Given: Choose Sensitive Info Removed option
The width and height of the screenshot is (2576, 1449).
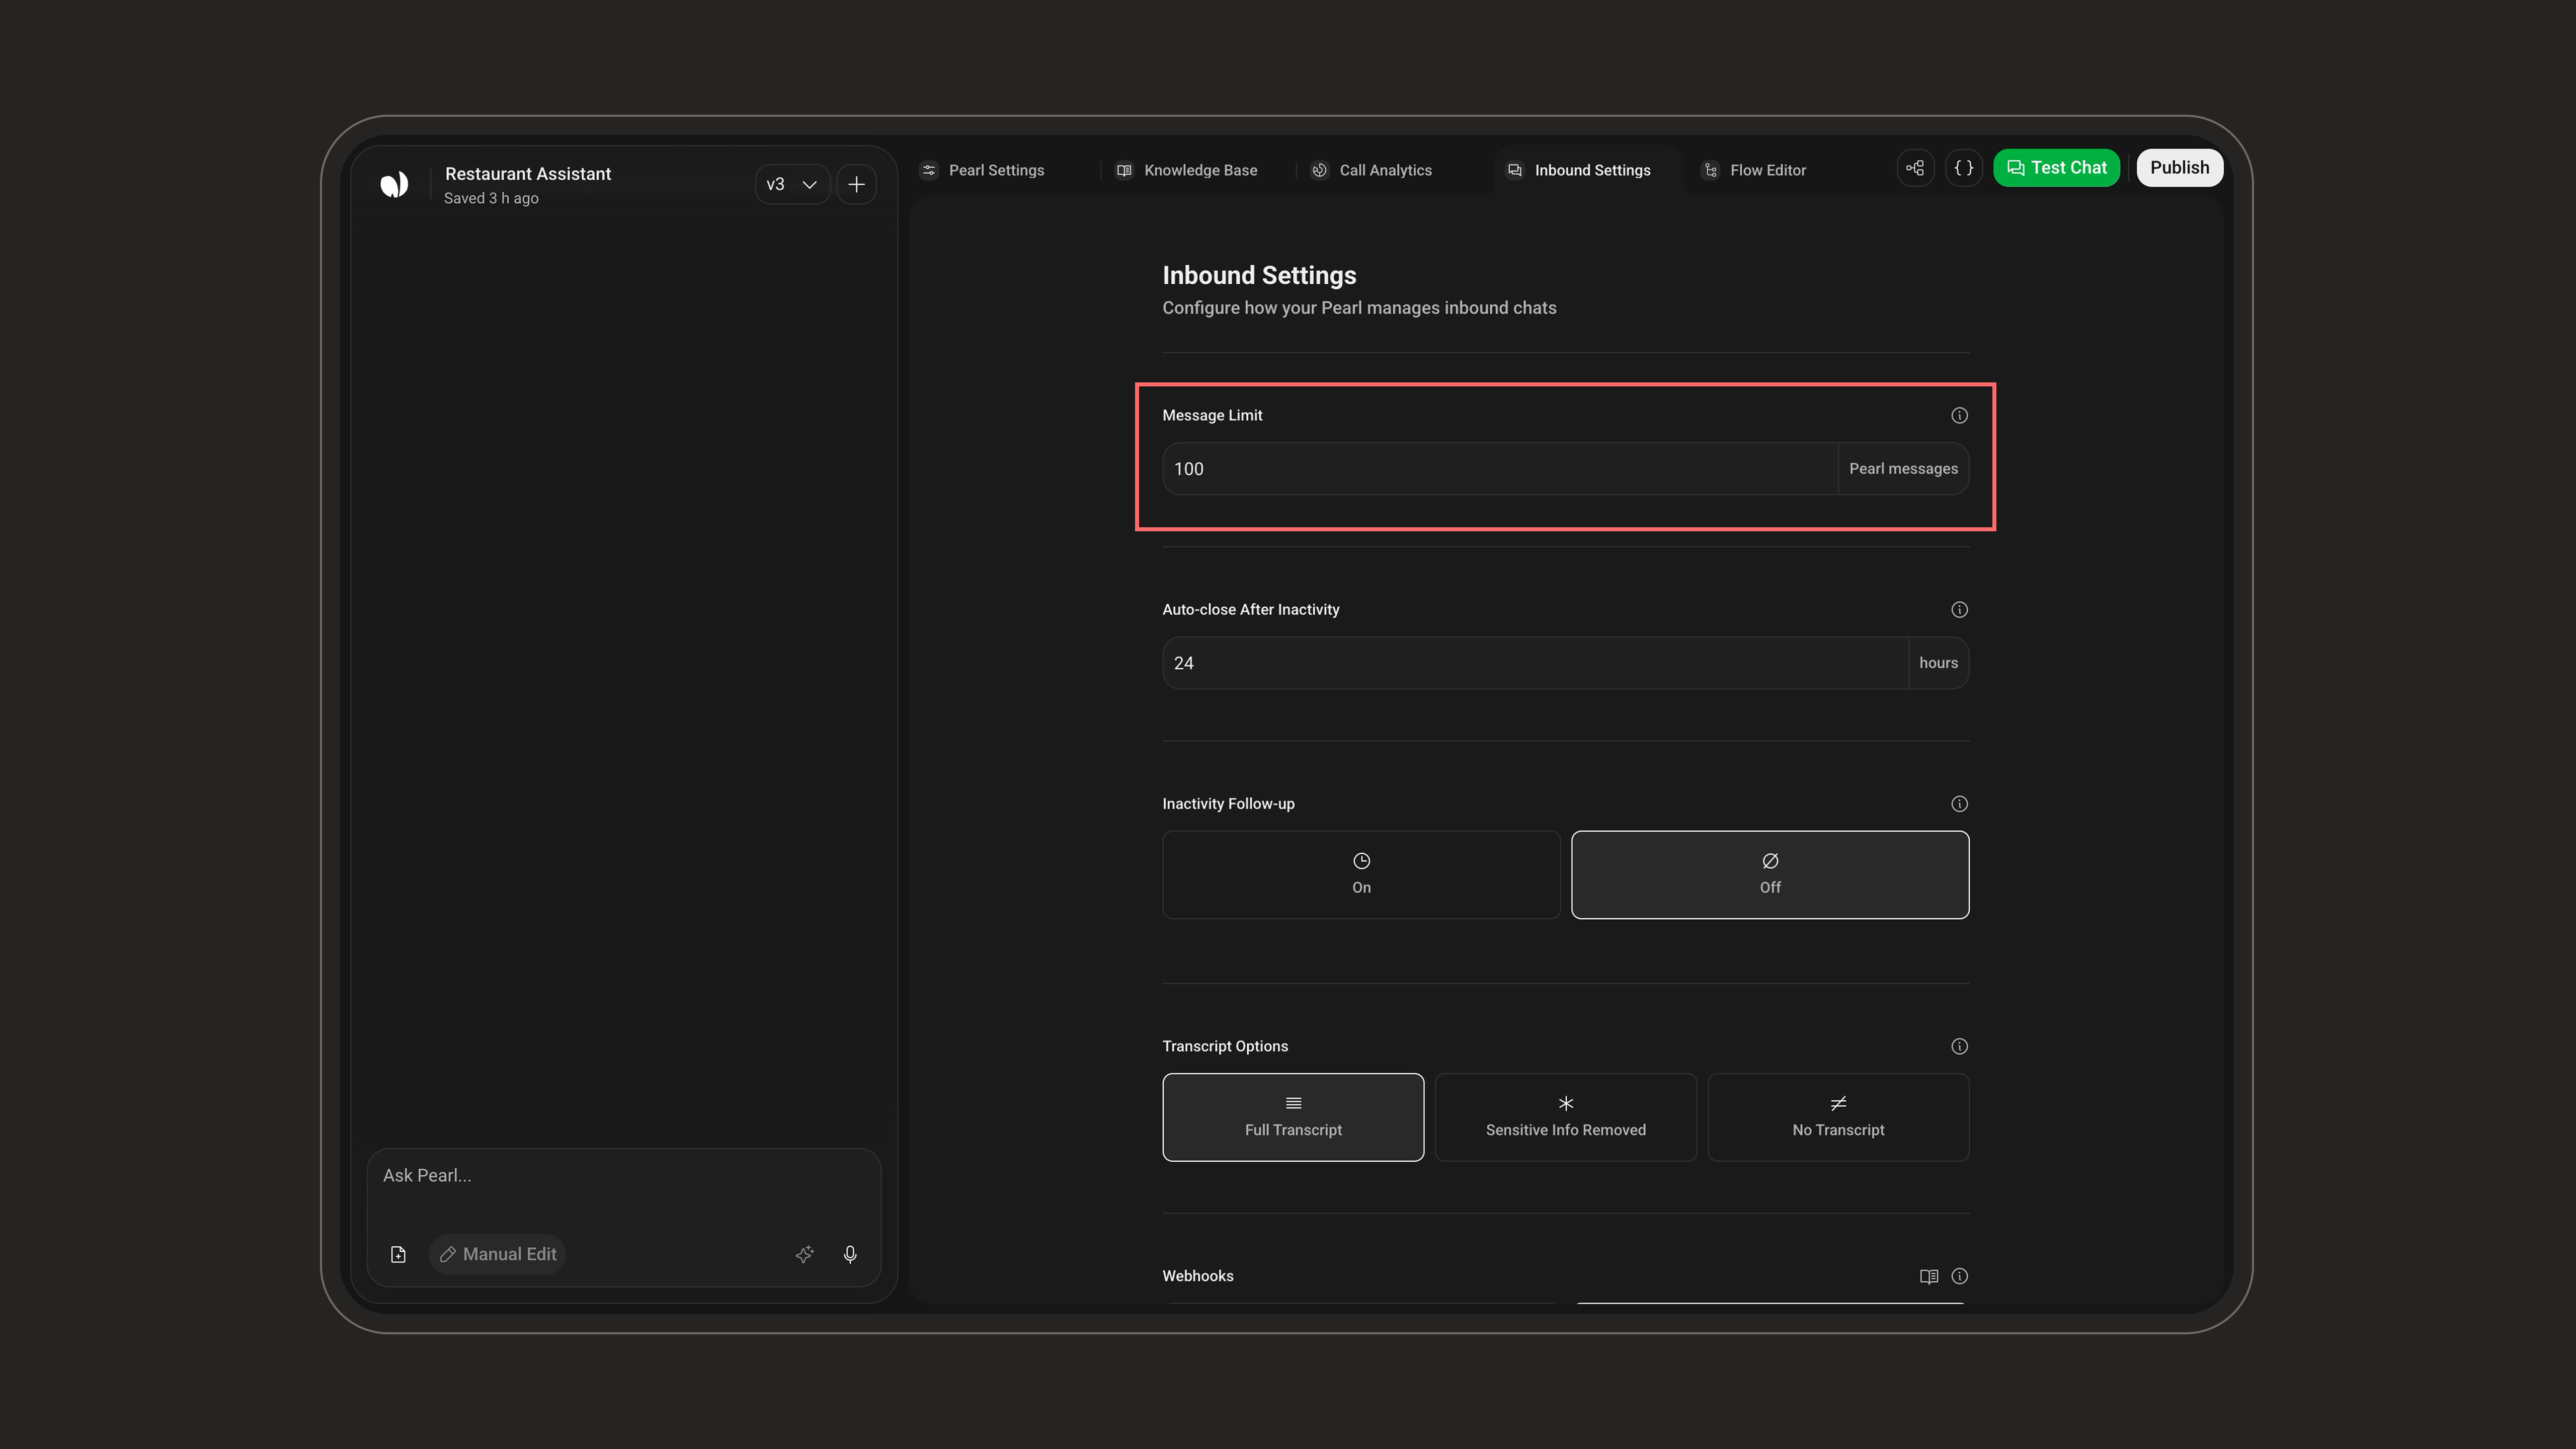Looking at the screenshot, I should click(x=1566, y=1117).
